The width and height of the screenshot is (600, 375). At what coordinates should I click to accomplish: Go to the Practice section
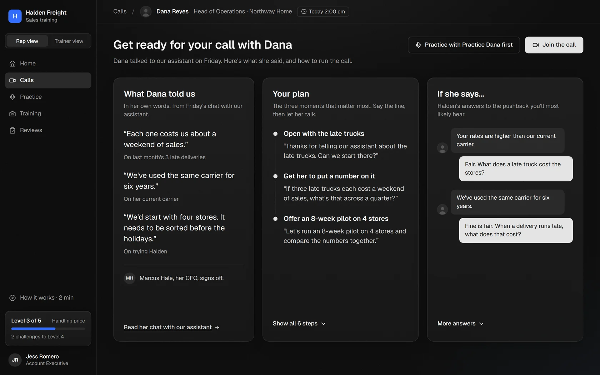coord(48,97)
